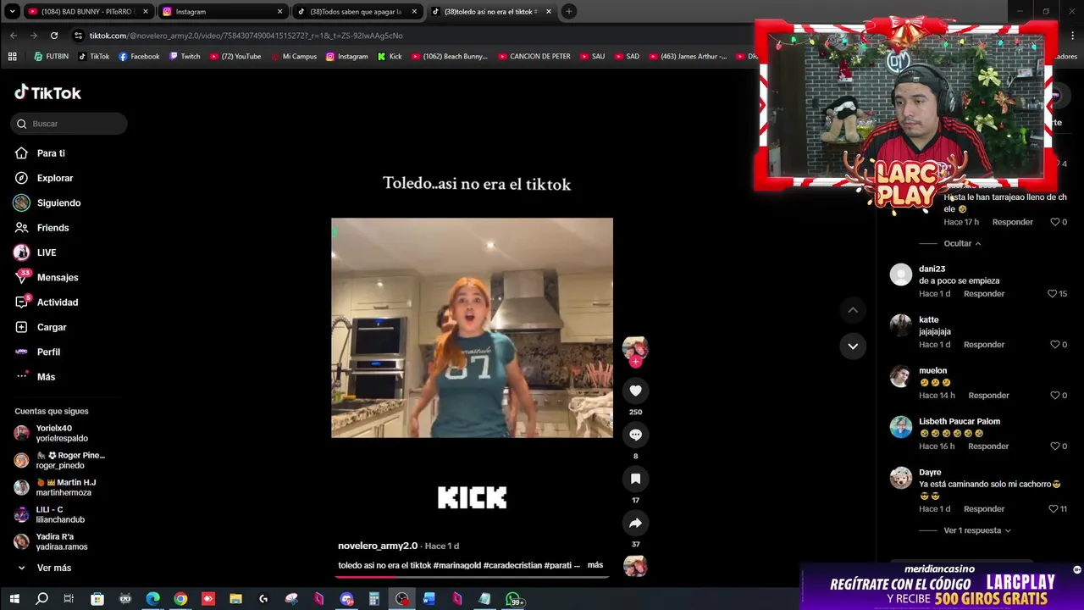Viewport: 1084px width, 610px height.
Task: Go to the next video arrow
Action: click(x=853, y=346)
